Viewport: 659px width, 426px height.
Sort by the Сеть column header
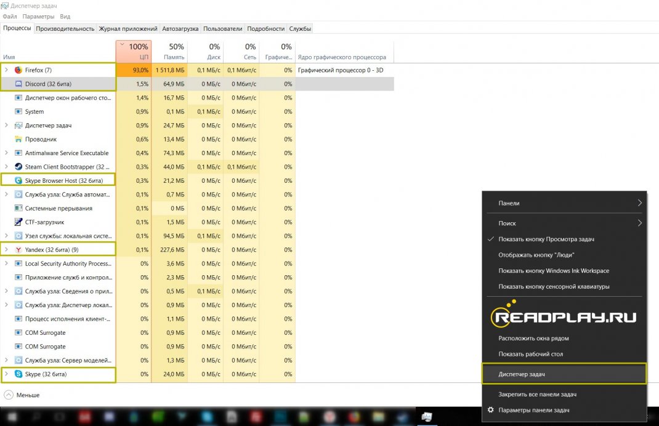241,51
